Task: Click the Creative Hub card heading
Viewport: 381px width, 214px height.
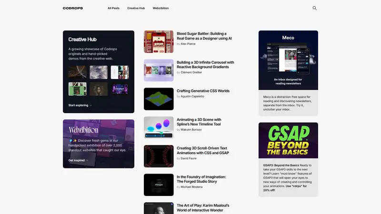Action: [82, 39]
